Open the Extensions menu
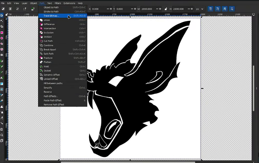259x163 pixels. [x=69, y=3]
